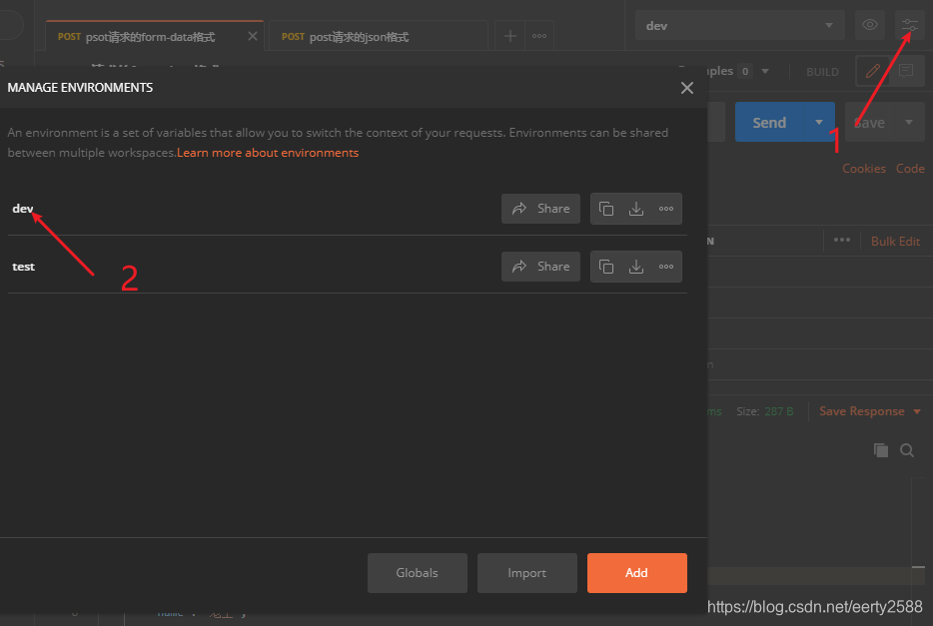Screen dimensions: 933x626
Task: Open a new request tab
Action: tap(509, 36)
